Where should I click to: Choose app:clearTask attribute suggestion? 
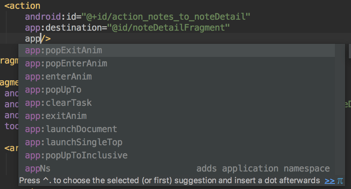pyautogui.click(x=176, y=103)
